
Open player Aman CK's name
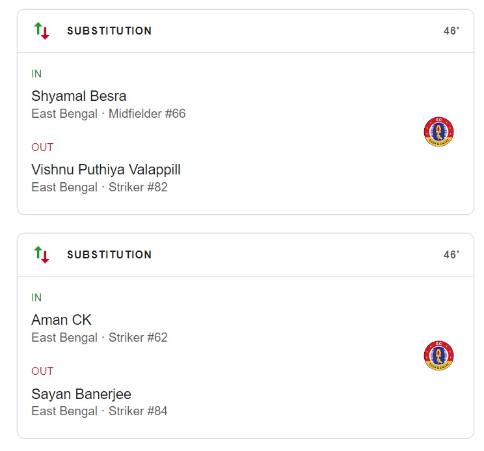[x=62, y=320]
